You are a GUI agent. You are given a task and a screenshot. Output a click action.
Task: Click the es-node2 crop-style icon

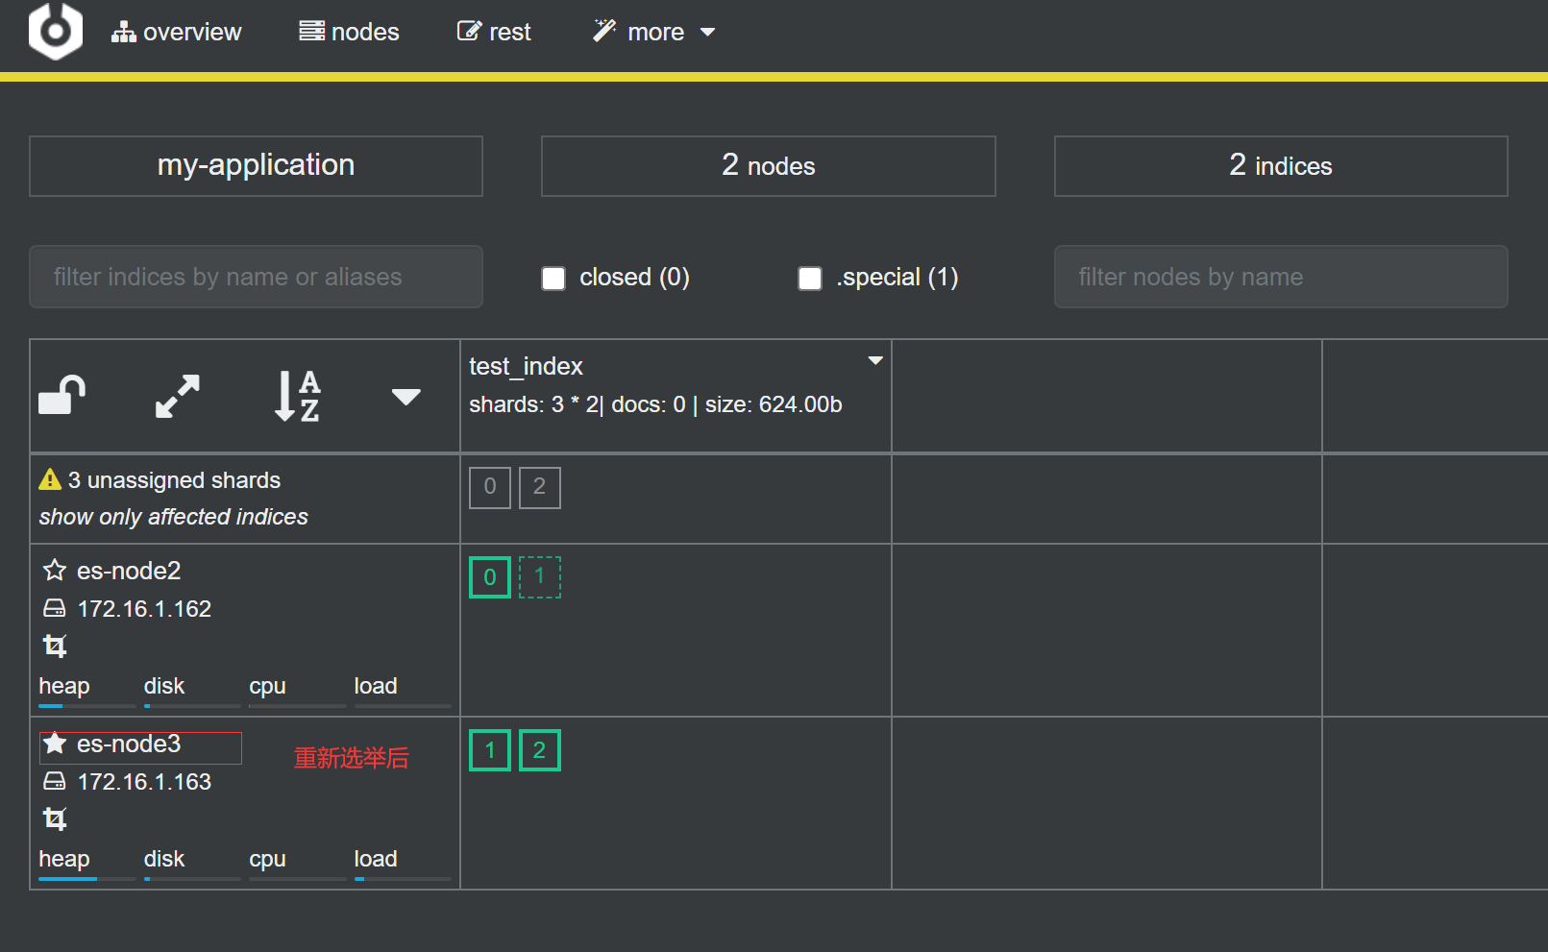click(x=55, y=647)
